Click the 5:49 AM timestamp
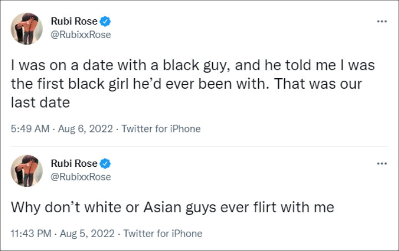The width and height of the screenshot is (399, 251). point(30,129)
